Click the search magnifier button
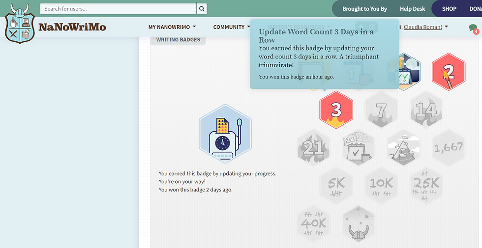The height and width of the screenshot is (248, 482). [202, 9]
